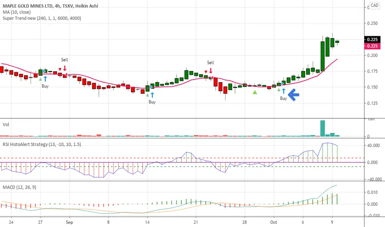385x227 pixels.
Task: Click the Vol indicator label
Action: tap(6, 124)
